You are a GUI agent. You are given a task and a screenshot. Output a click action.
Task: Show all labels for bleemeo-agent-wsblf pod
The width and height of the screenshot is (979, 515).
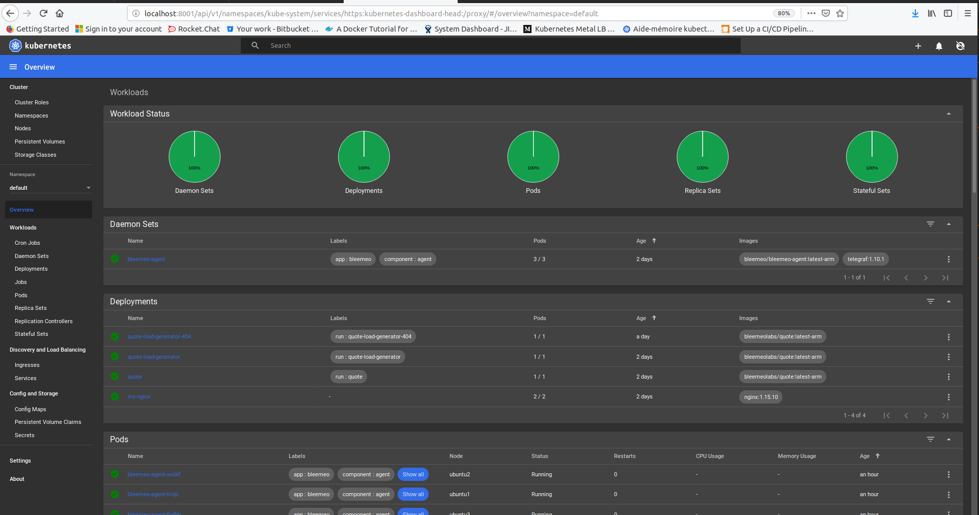coord(413,474)
